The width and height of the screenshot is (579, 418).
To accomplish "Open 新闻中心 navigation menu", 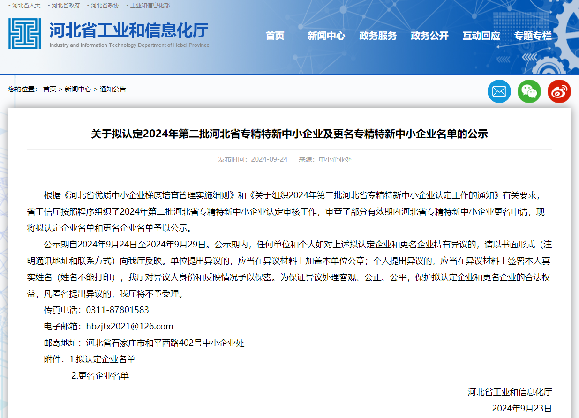I will coord(326,36).
